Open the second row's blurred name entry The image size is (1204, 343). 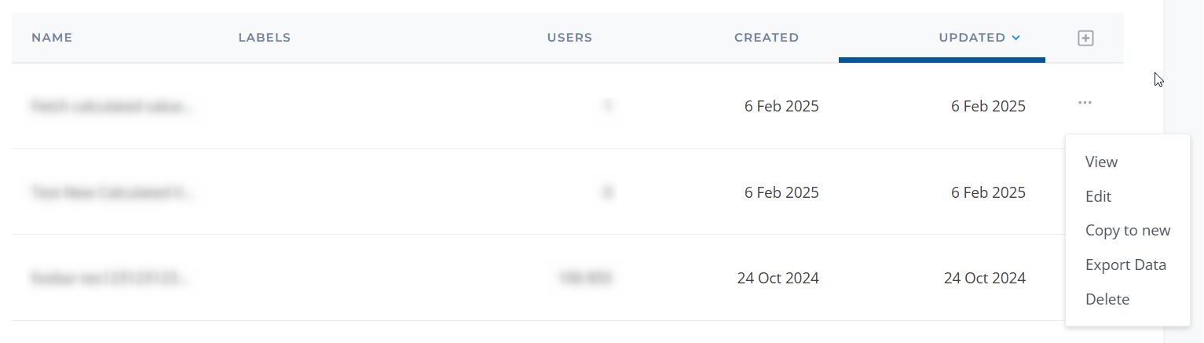point(112,192)
